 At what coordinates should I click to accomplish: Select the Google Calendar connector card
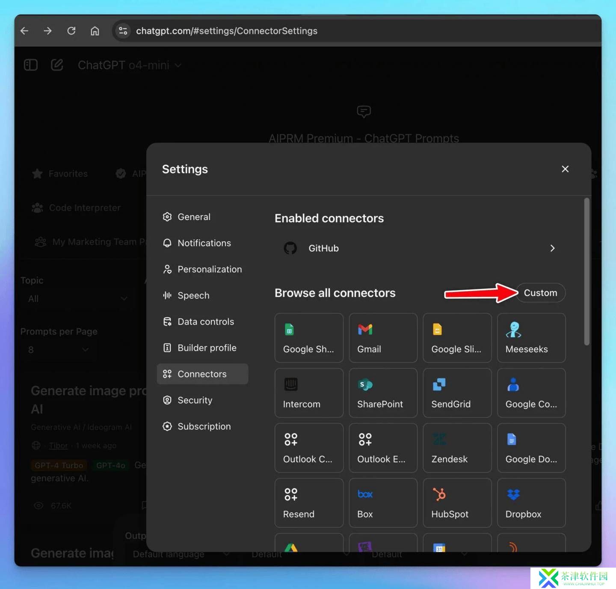(x=457, y=543)
